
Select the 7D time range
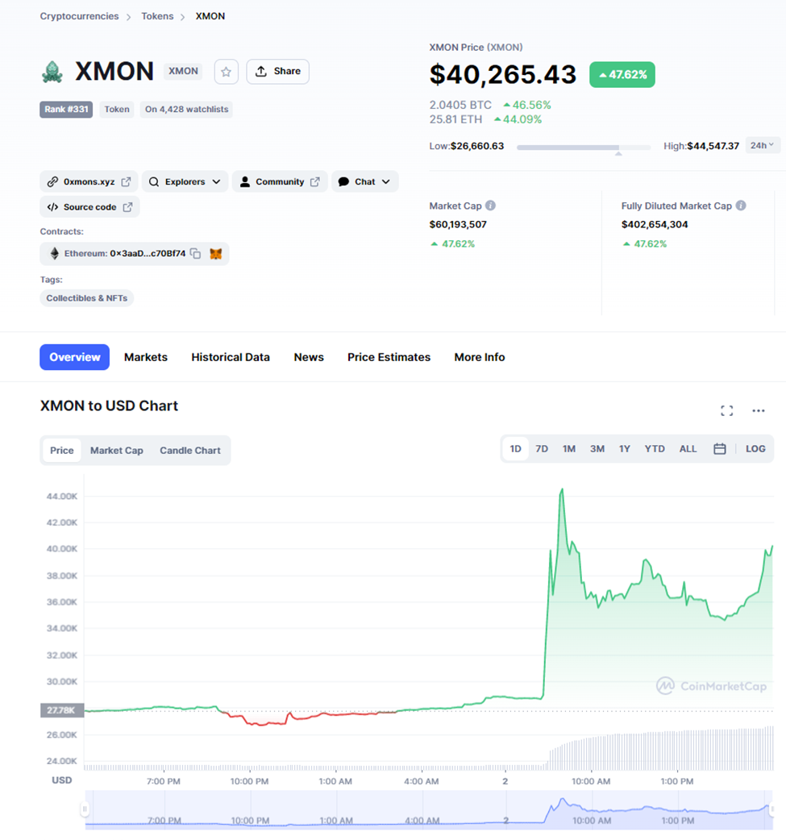click(542, 449)
